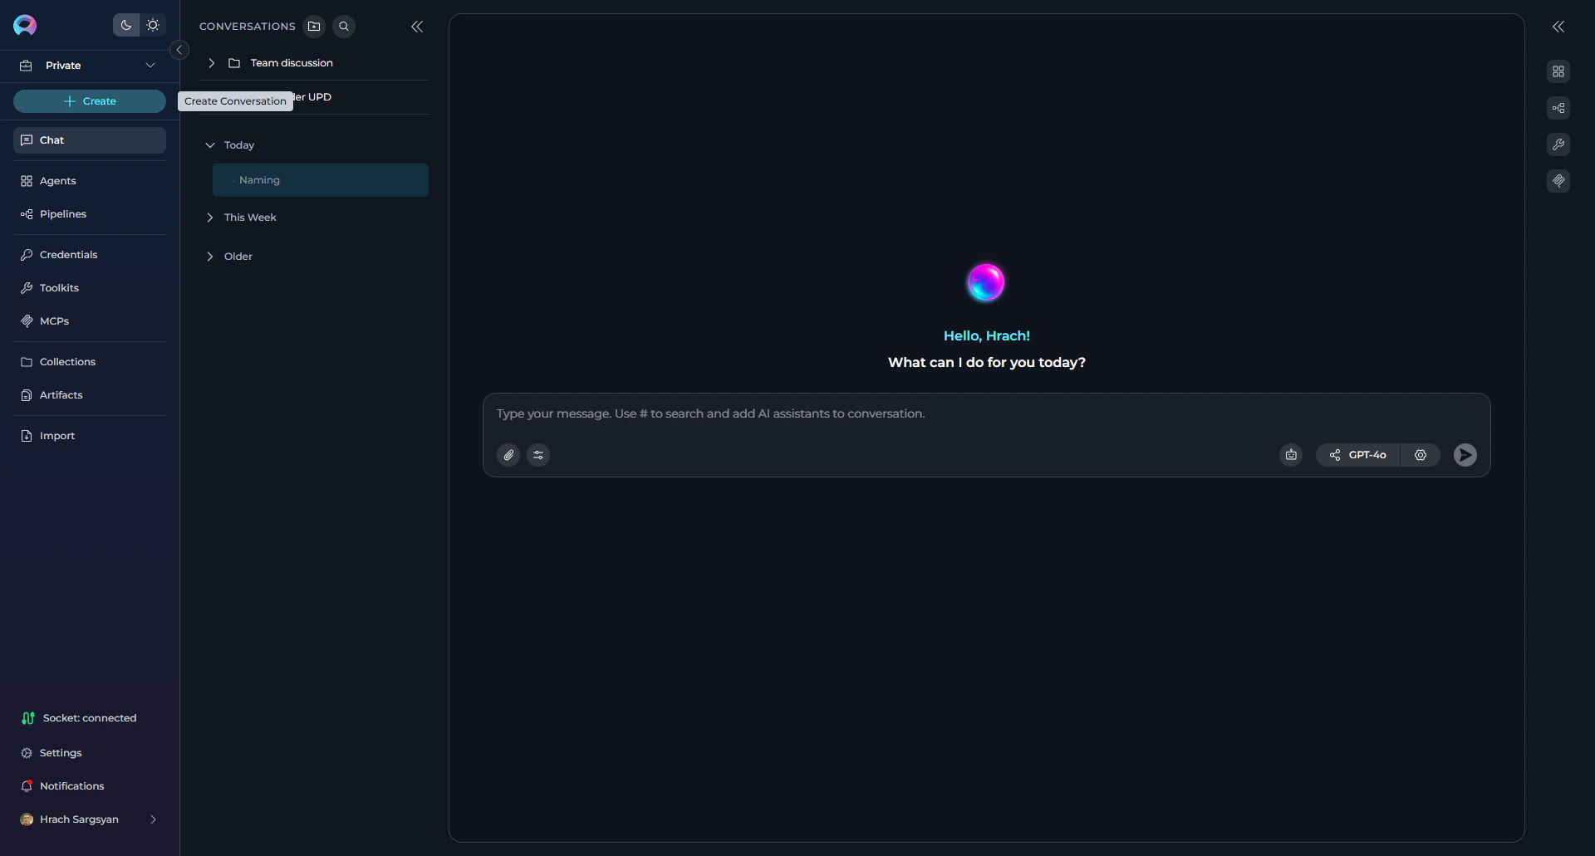1595x856 pixels.
Task: Open the Toolkits section
Action: click(x=58, y=287)
